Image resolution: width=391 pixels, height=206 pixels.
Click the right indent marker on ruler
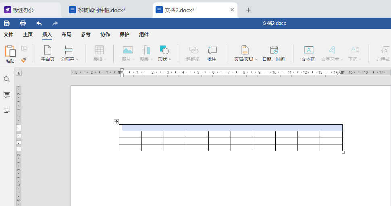pyautogui.click(x=339, y=73)
